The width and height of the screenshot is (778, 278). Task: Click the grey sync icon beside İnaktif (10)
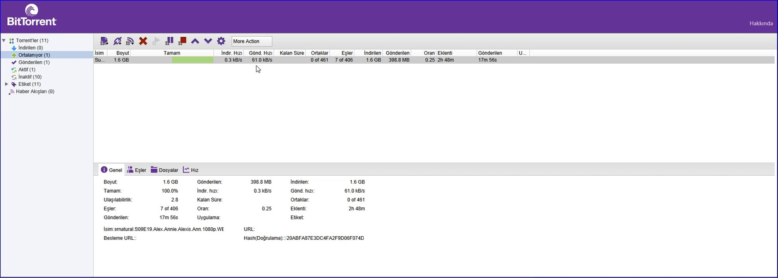pyautogui.click(x=14, y=77)
